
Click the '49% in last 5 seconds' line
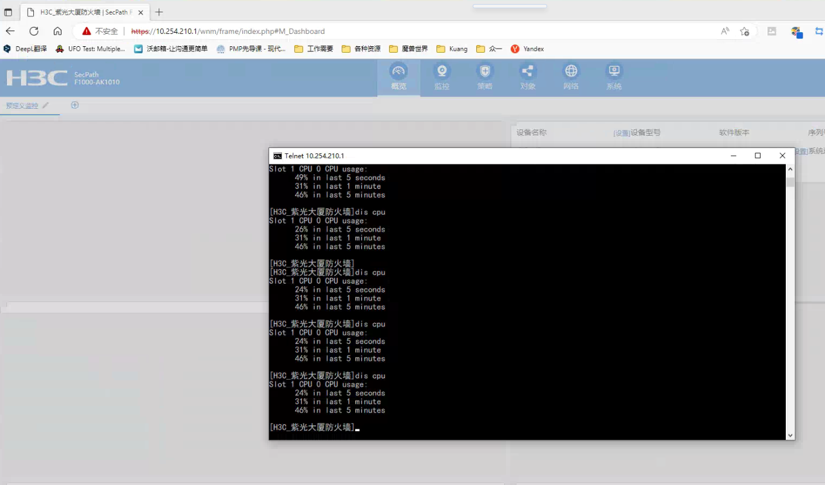coord(340,178)
